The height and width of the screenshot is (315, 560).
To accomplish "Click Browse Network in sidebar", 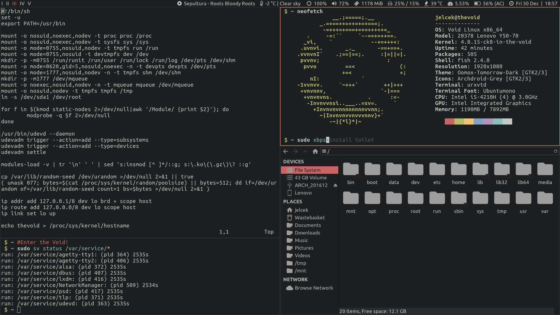I will 309,288.
